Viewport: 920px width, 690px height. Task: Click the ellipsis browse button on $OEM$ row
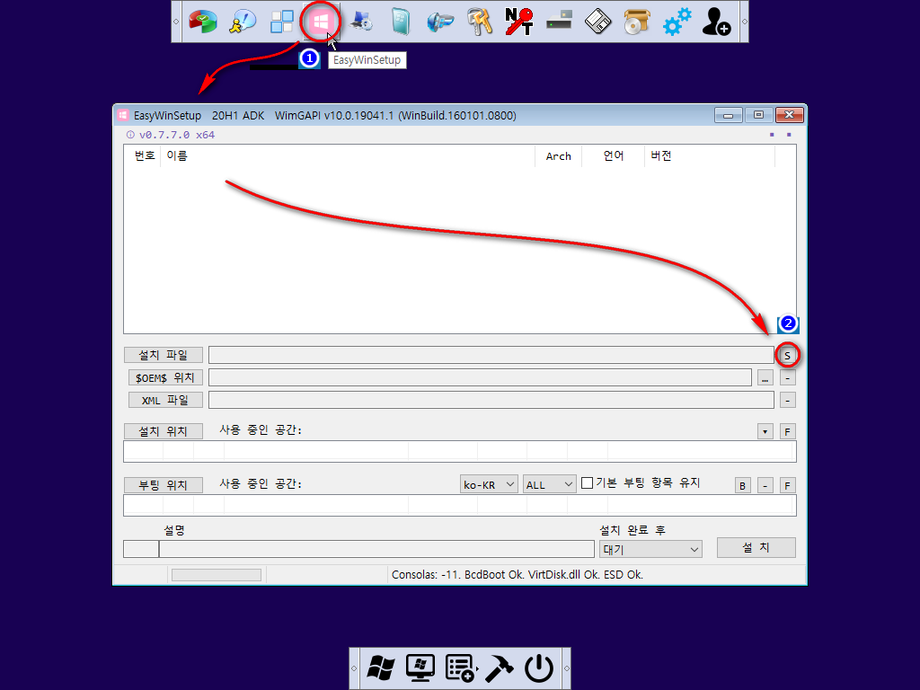(x=765, y=378)
